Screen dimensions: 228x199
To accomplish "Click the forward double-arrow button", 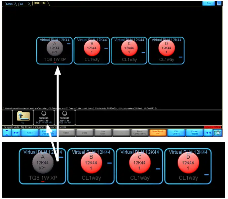I will (x=16, y=133).
